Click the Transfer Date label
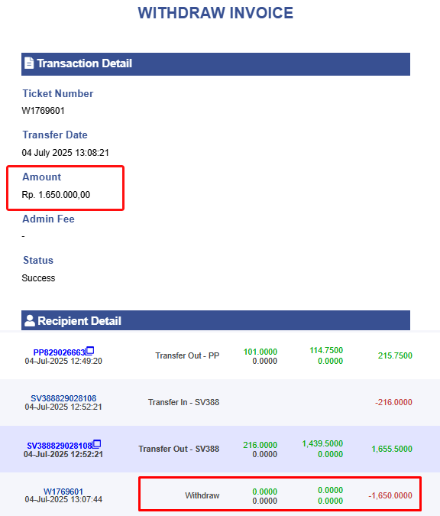The image size is (440, 516). (55, 135)
